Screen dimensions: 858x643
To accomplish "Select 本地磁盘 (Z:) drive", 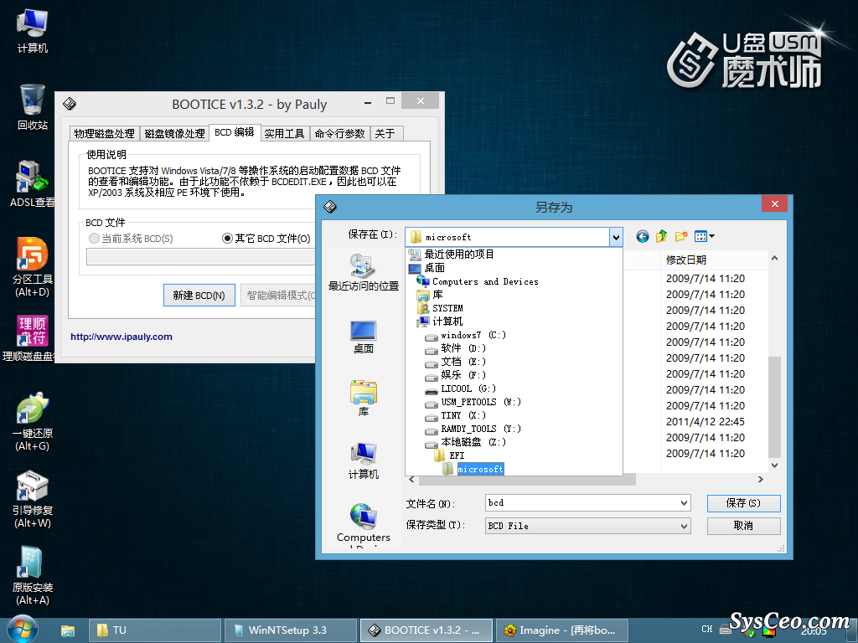I will pos(466,442).
